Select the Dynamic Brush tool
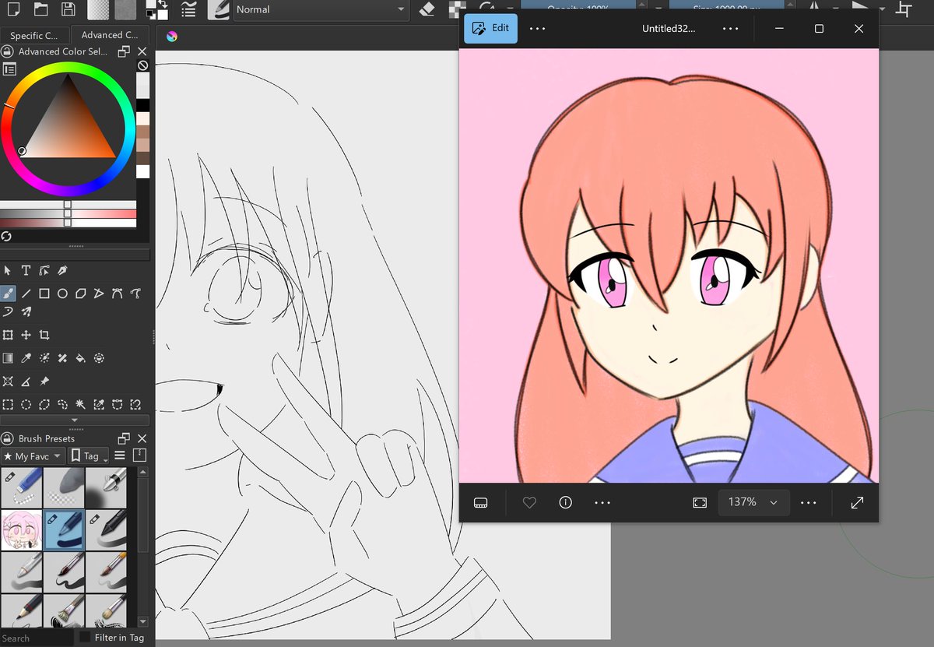Screen dimensions: 934x647 tap(8, 311)
